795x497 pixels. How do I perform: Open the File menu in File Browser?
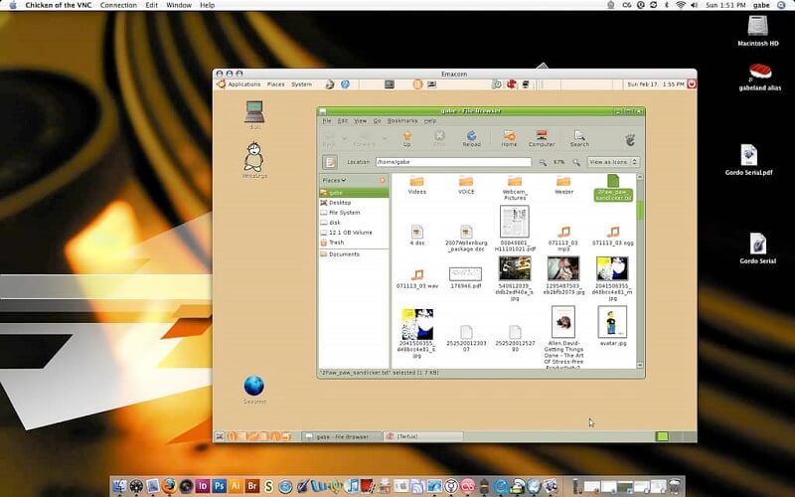point(327,120)
